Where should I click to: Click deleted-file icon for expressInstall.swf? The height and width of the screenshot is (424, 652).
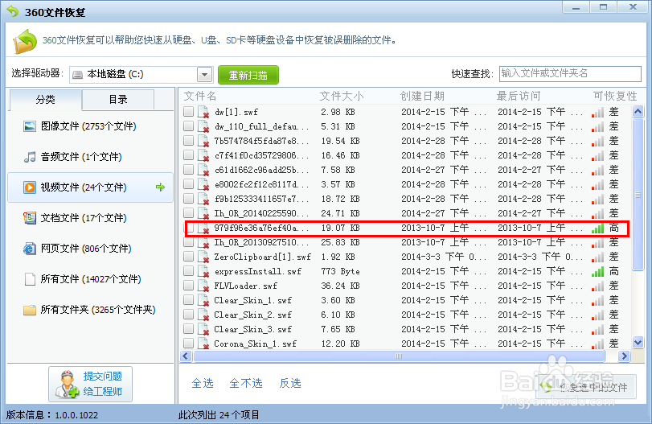pyautogui.click(x=203, y=271)
